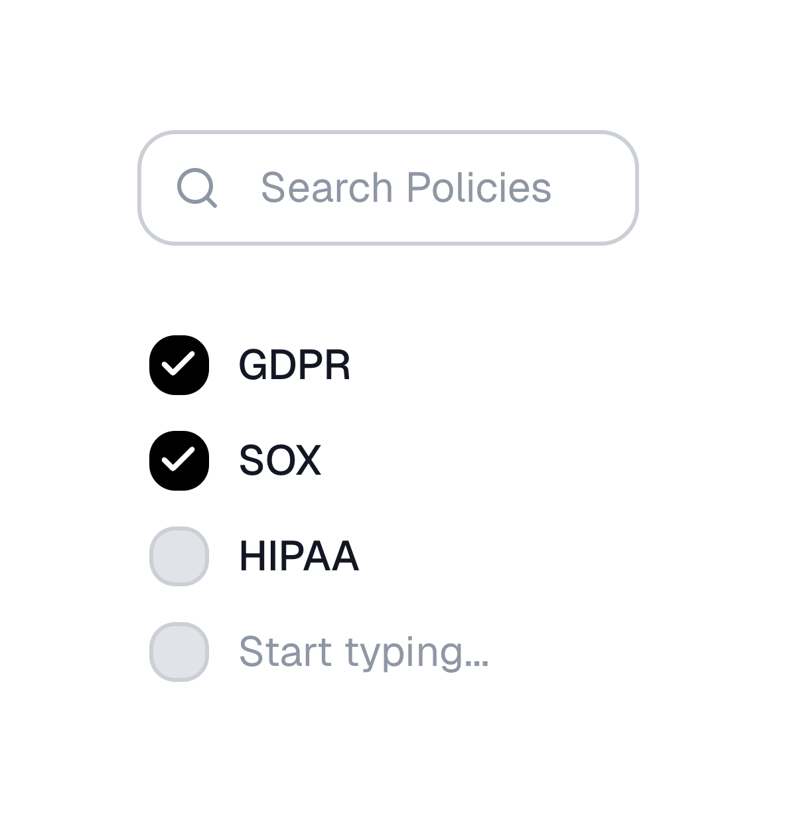The width and height of the screenshot is (795, 814).
Task: Click the checkmark icon inside the GDPR checkbox
Action: 179,365
